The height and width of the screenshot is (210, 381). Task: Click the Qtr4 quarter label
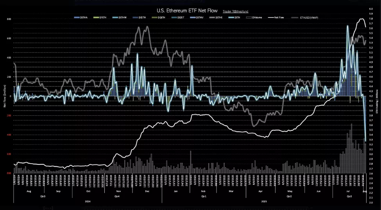click(x=117, y=196)
